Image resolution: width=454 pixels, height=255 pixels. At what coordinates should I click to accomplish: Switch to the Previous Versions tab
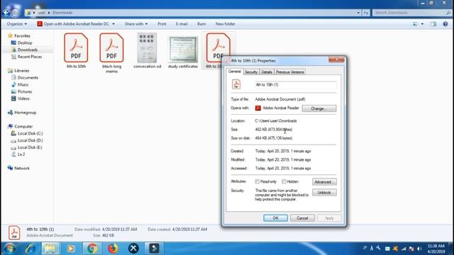[x=289, y=72]
